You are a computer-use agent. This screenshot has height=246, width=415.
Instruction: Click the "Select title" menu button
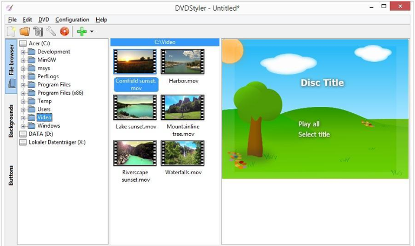[x=313, y=134]
